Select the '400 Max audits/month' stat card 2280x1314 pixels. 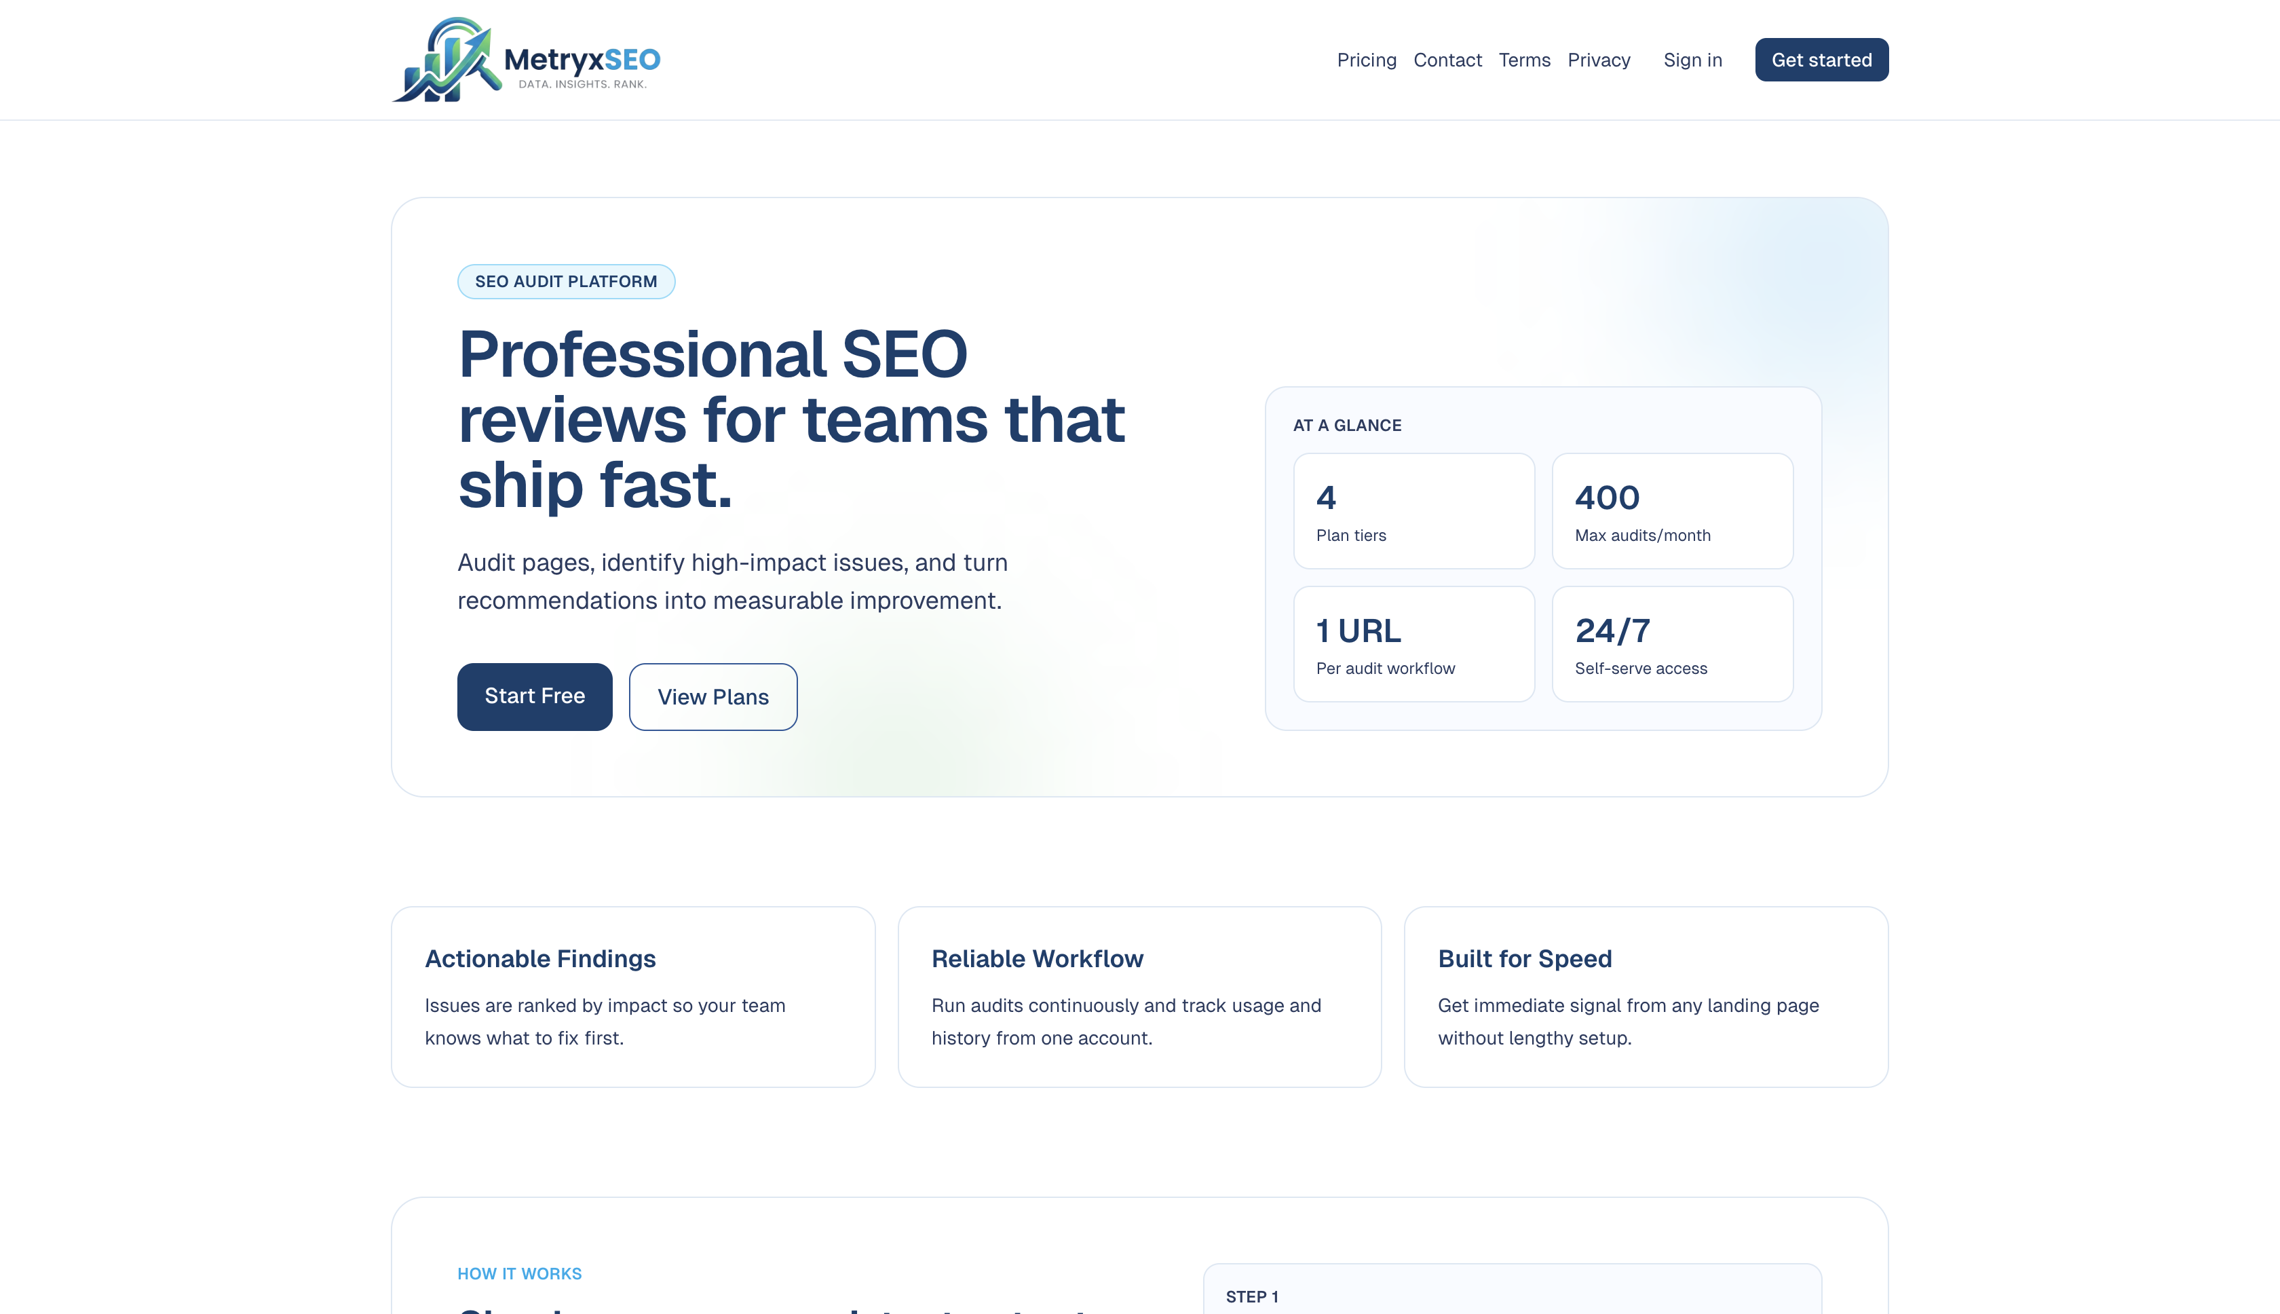1672,511
